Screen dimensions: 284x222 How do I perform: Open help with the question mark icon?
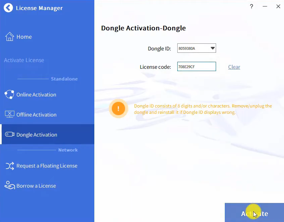click(x=252, y=6)
